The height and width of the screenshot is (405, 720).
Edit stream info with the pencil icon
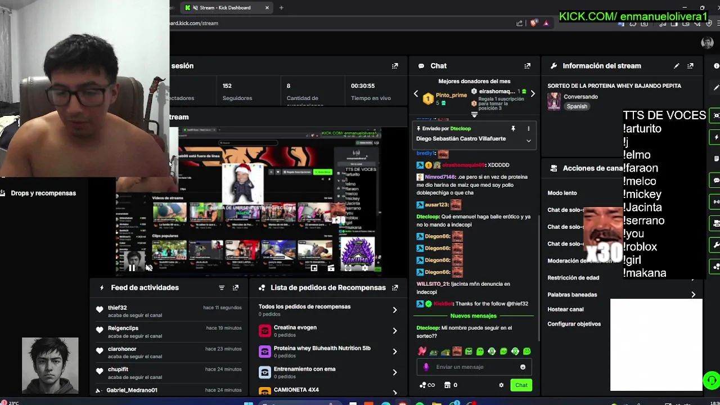pyautogui.click(x=677, y=66)
